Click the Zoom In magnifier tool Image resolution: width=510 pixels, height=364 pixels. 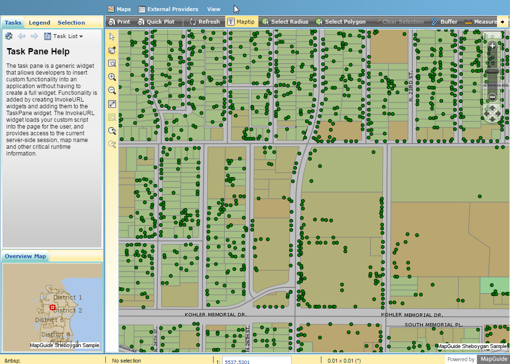(112, 77)
